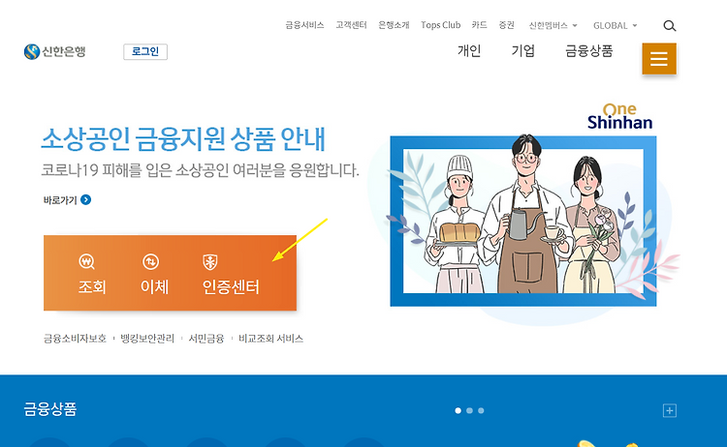Screen dimensions: 727x447
Task: Open 서민금융 link
Action: pyautogui.click(x=206, y=339)
